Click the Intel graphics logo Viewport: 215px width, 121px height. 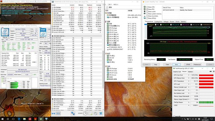(x=43, y=32)
